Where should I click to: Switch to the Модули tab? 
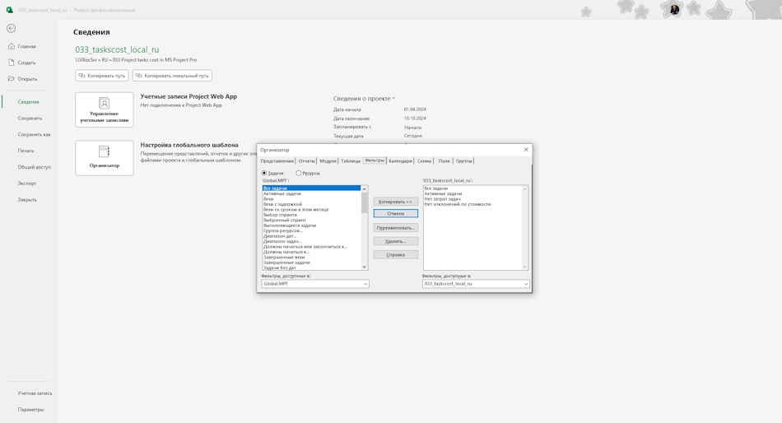click(328, 161)
